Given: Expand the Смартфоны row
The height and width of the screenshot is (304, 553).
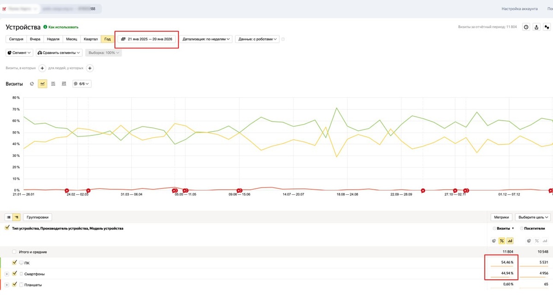Looking at the screenshot, I should (7, 274).
